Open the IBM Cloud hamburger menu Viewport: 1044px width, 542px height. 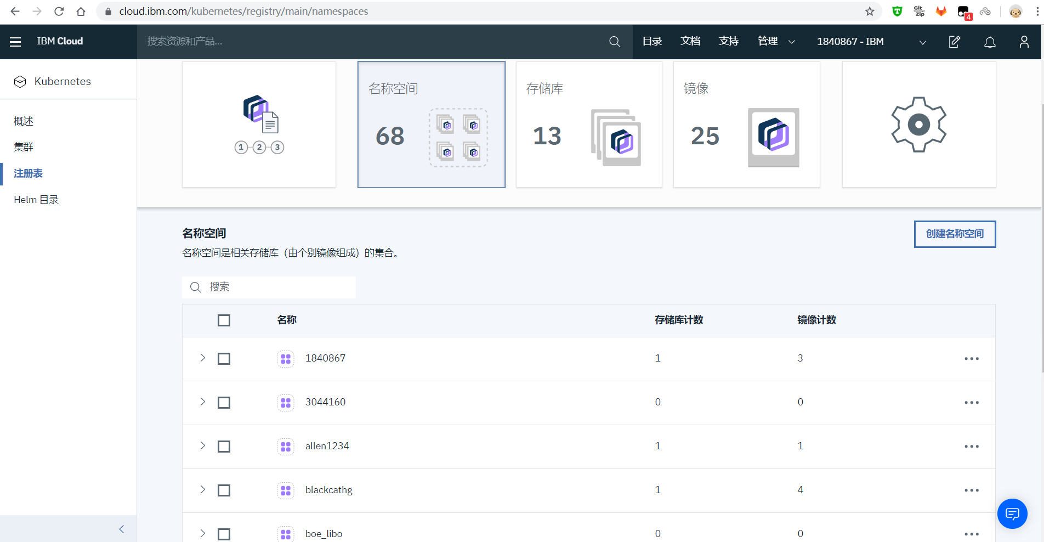(x=15, y=42)
